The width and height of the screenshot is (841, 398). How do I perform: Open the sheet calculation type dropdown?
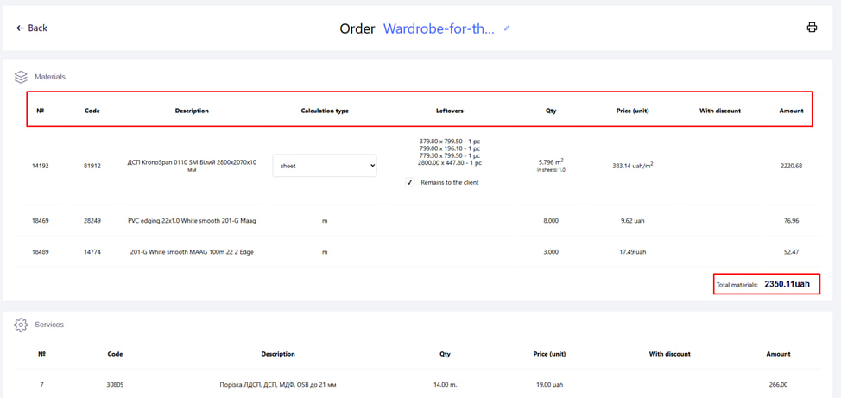point(325,166)
